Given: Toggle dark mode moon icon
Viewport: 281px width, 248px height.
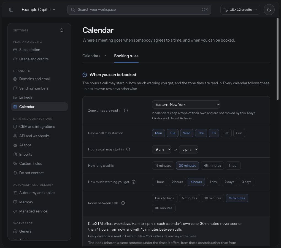Looking at the screenshot, I should (269, 9).
